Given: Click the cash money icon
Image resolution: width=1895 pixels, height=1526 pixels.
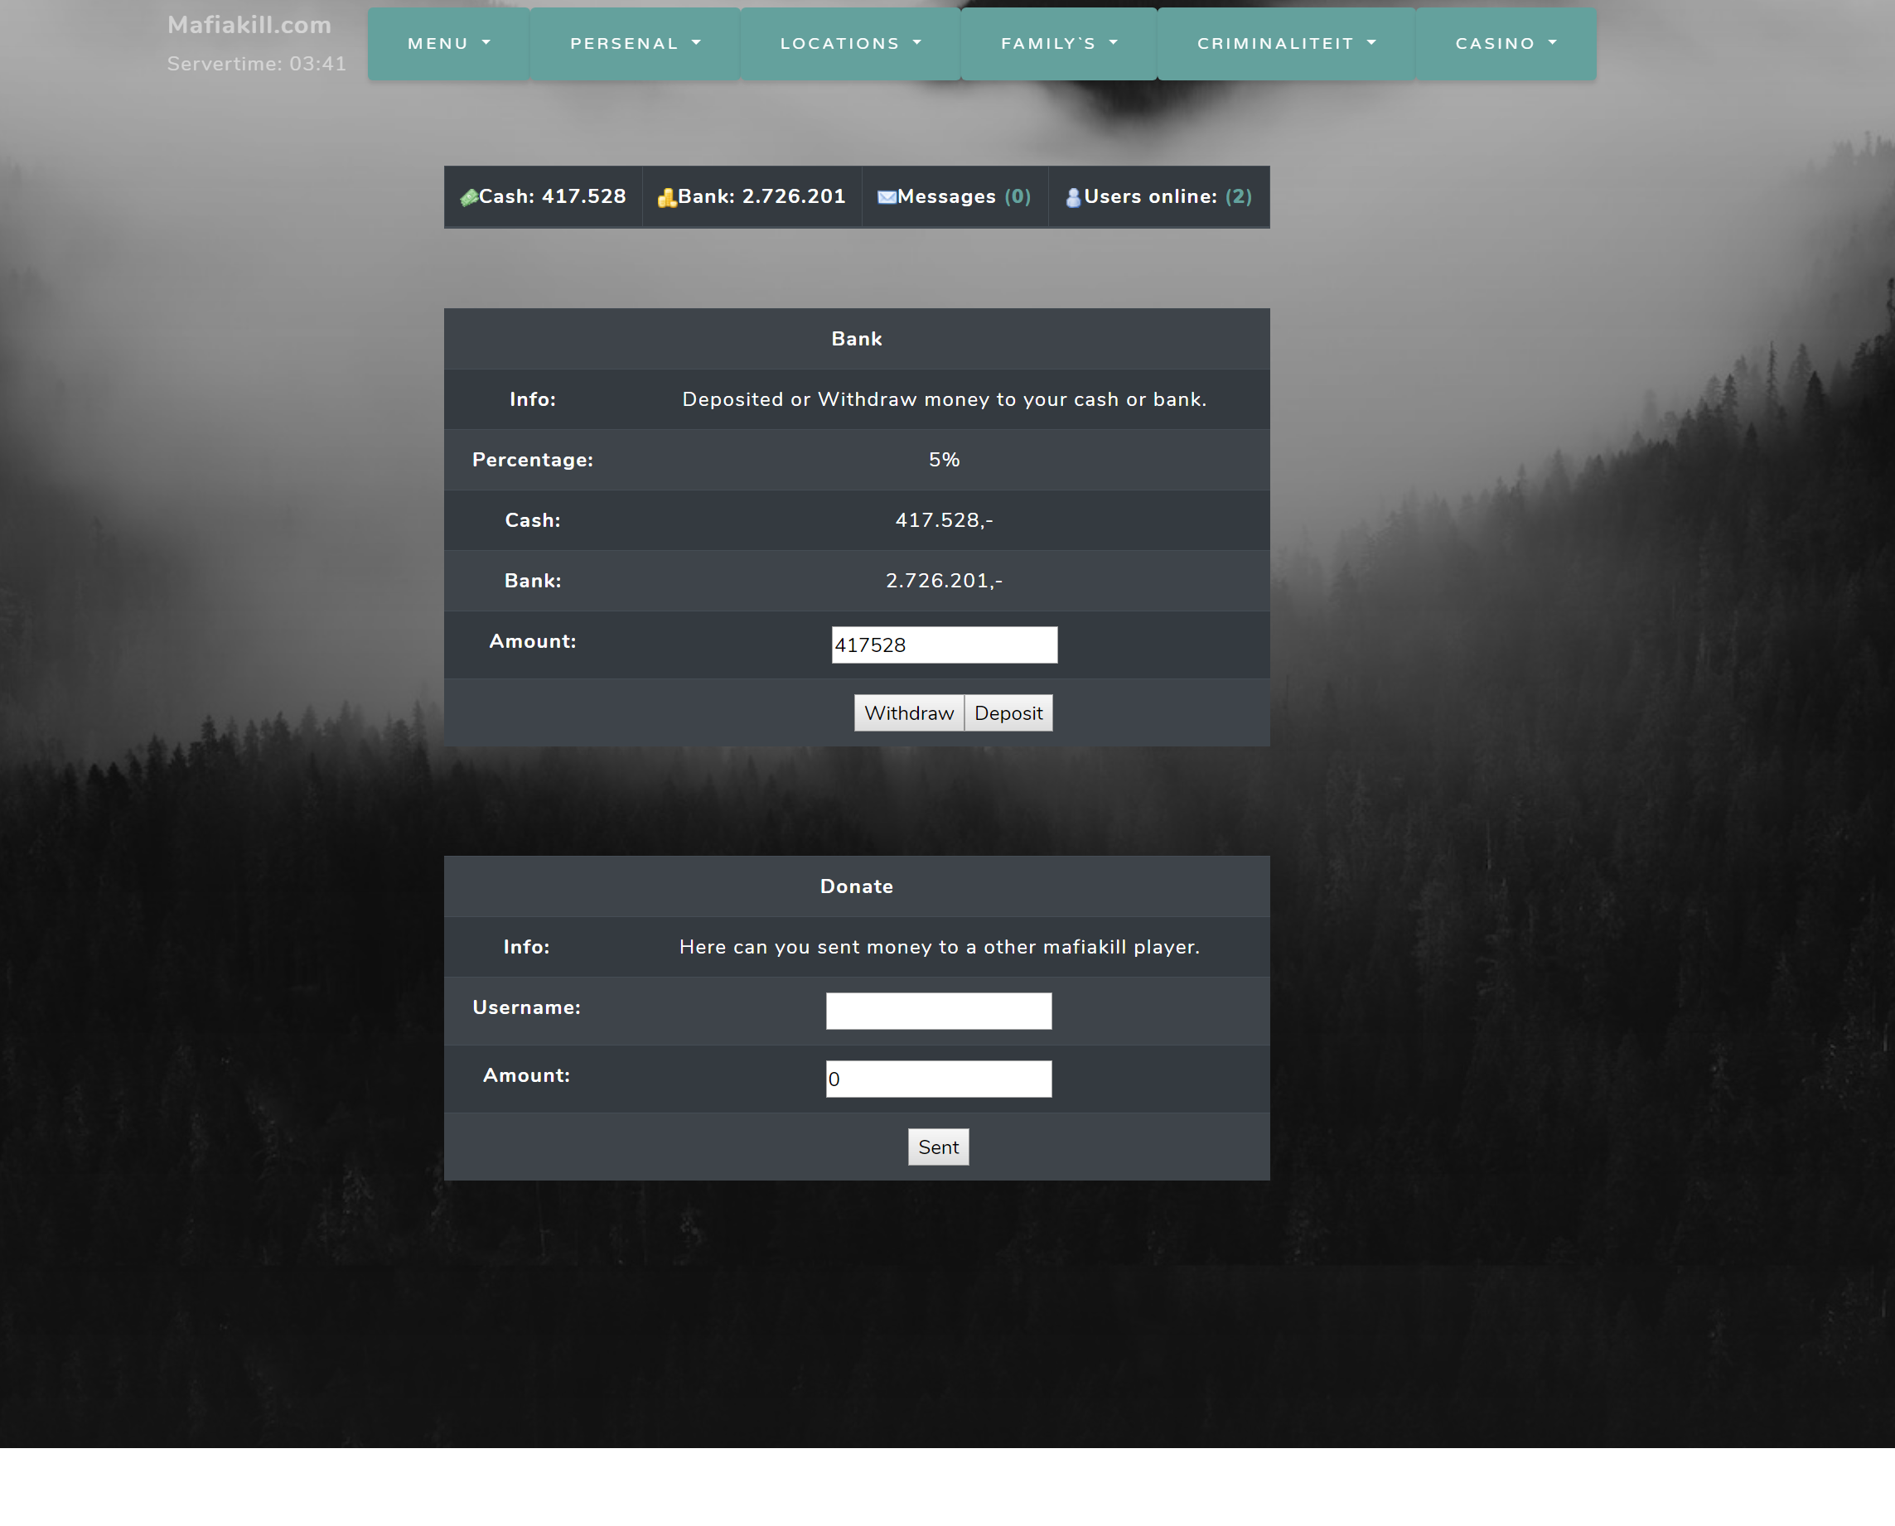Looking at the screenshot, I should point(468,198).
